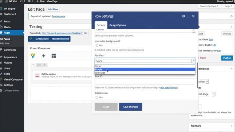Dismiss the page updated notice

231,16
